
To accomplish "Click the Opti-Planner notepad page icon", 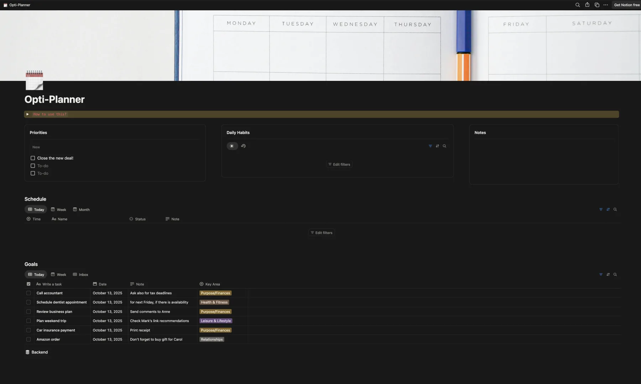I will tap(34, 80).
